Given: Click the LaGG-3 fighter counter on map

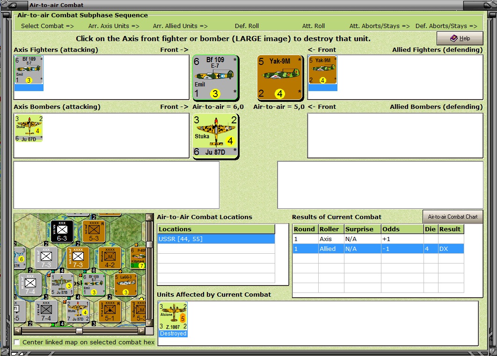Looking at the screenshot, I should (x=126, y=285).
